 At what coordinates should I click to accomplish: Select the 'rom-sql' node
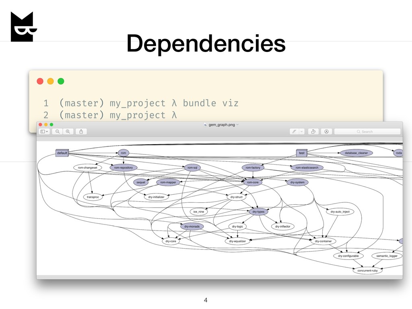(x=192, y=168)
